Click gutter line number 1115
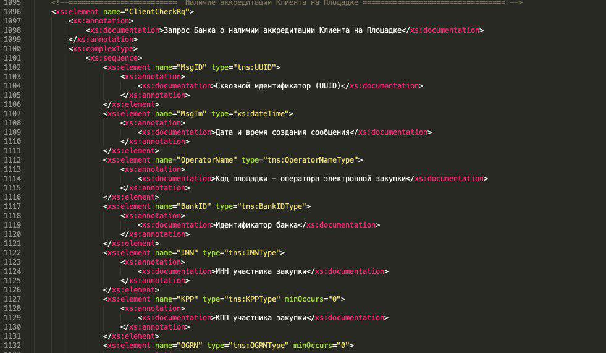Image resolution: width=606 pixels, height=353 pixels. pos(12,188)
